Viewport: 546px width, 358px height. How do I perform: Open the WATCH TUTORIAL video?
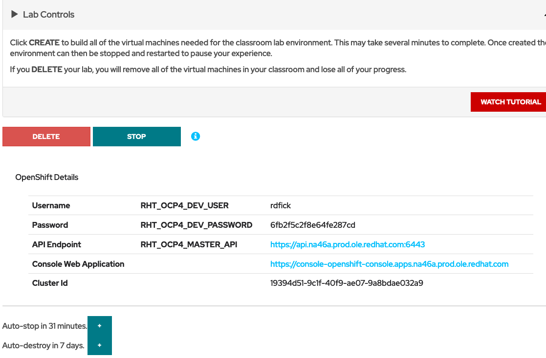[x=511, y=102]
